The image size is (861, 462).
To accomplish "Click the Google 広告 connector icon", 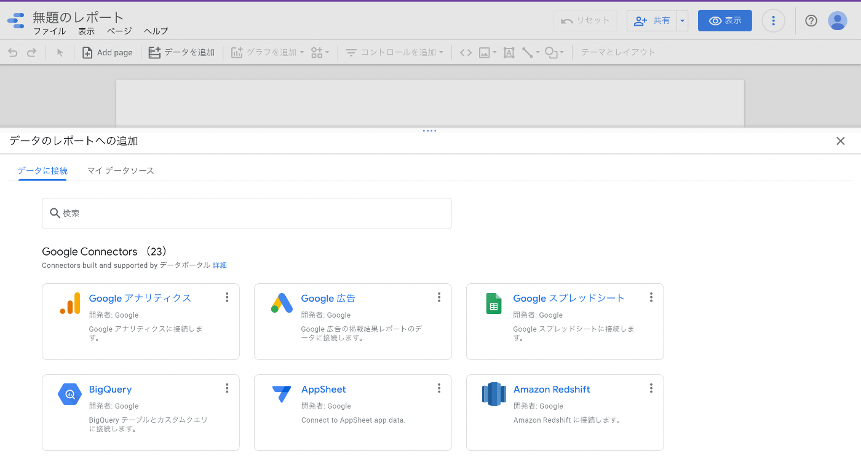I will click(282, 303).
